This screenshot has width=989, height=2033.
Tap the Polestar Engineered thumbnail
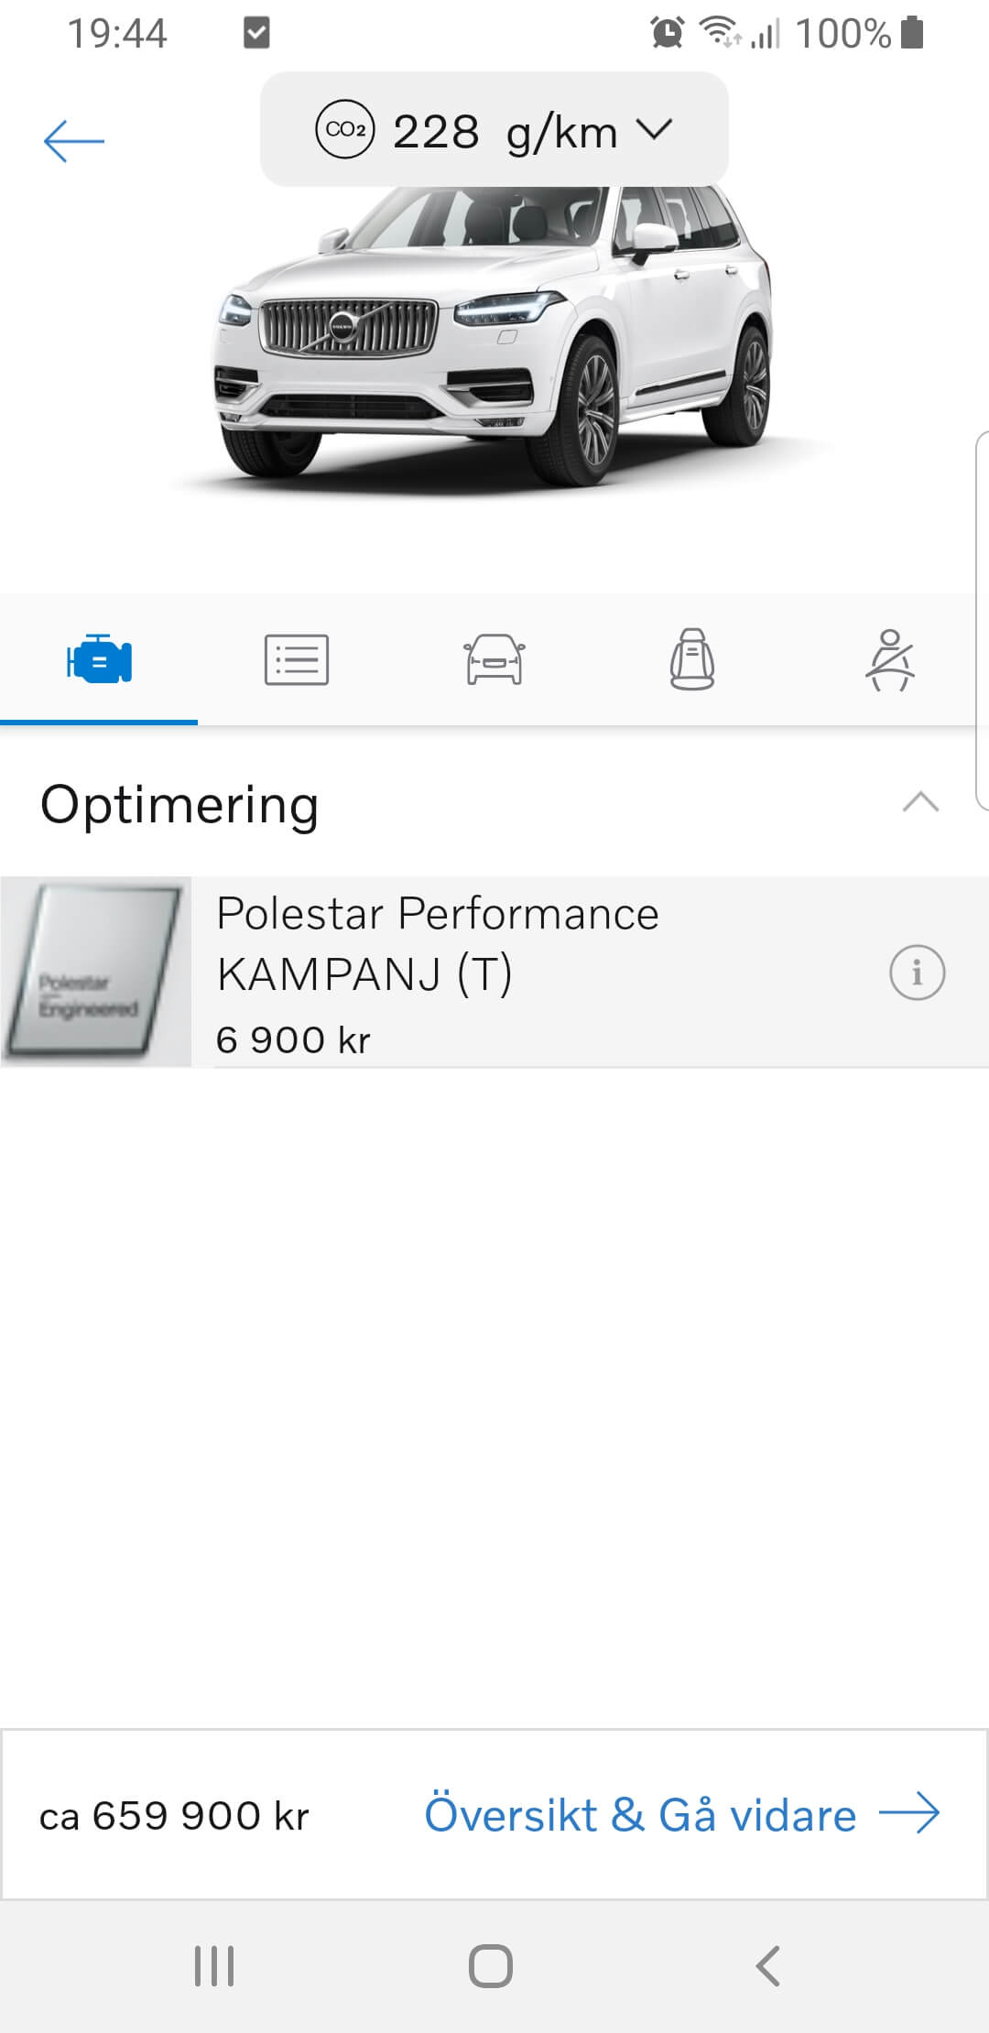(95, 972)
